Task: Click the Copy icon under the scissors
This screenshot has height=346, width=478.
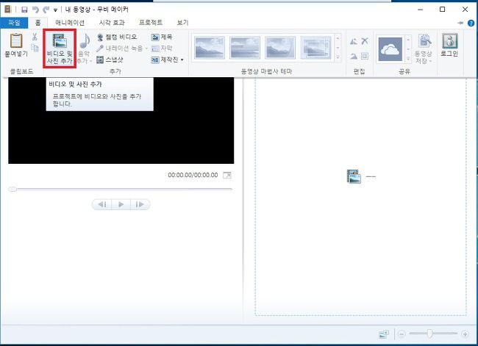Action: 35,48
